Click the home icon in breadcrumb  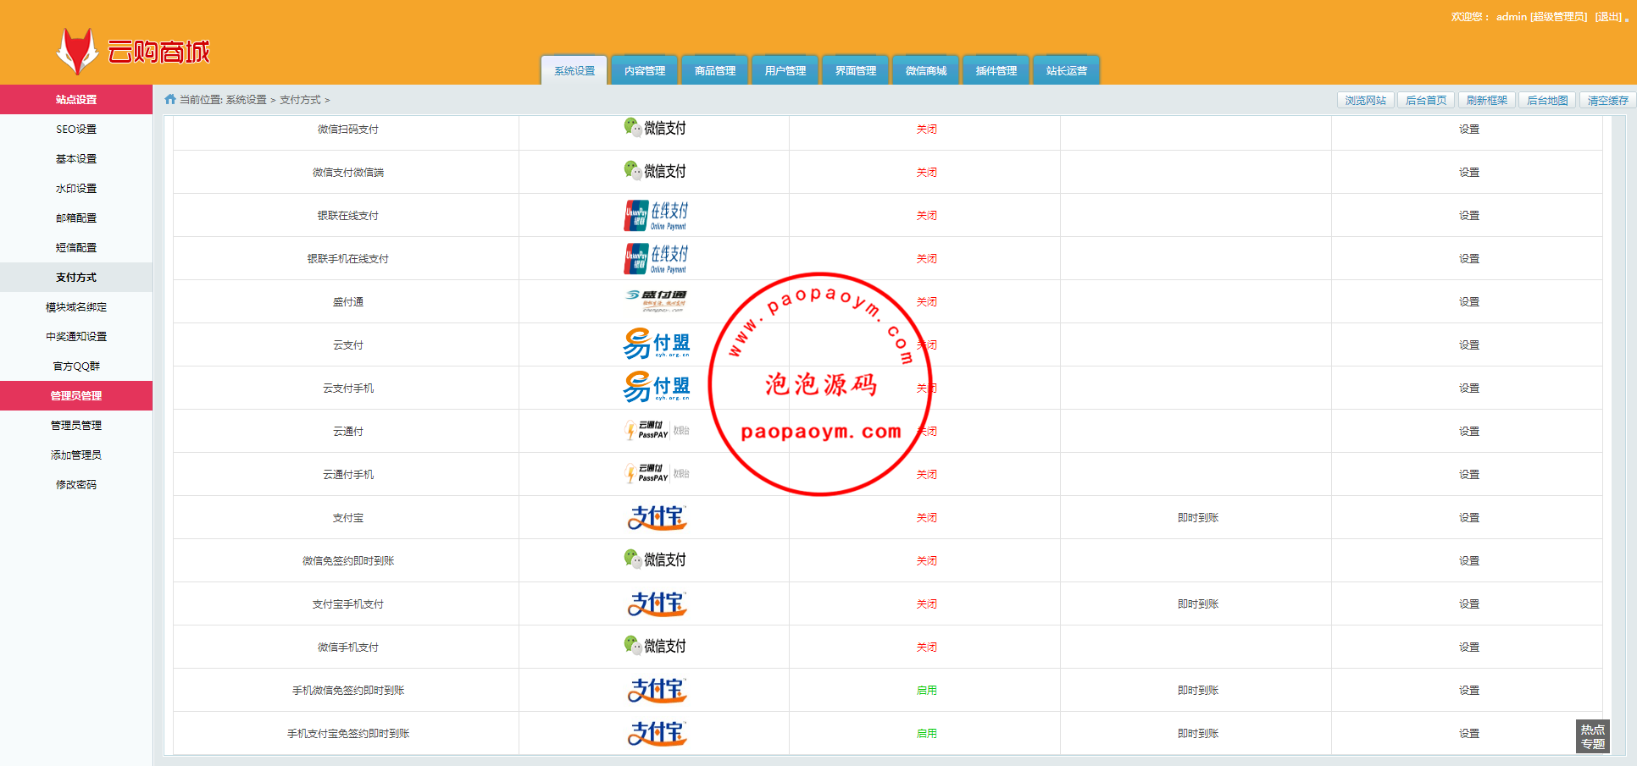point(170,99)
